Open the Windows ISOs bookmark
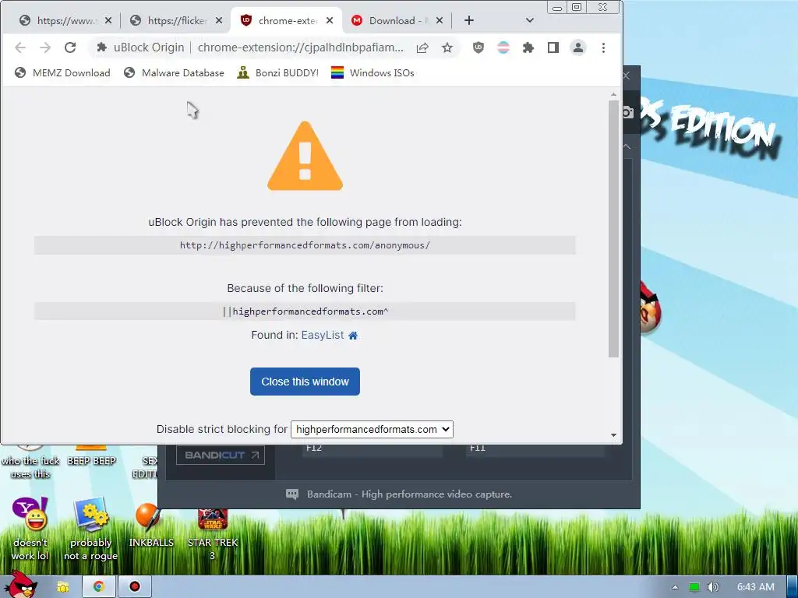The width and height of the screenshot is (798, 598). pos(373,72)
